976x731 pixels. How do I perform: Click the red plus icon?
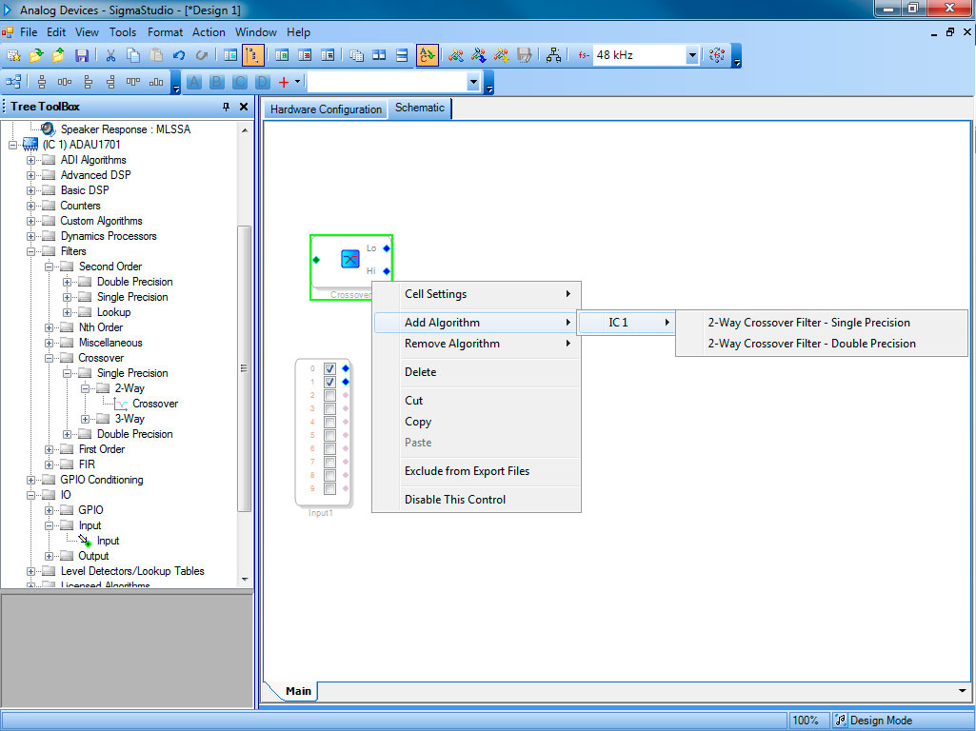[283, 83]
